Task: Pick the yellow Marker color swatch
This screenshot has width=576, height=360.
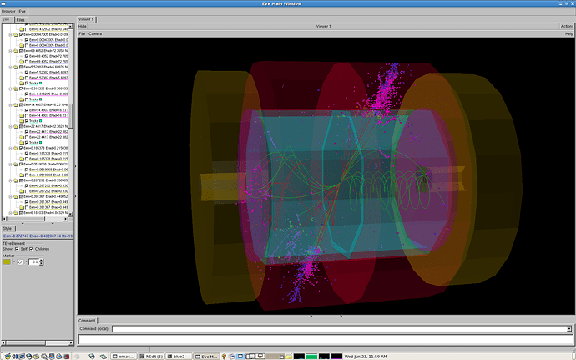Action: pos(7,262)
